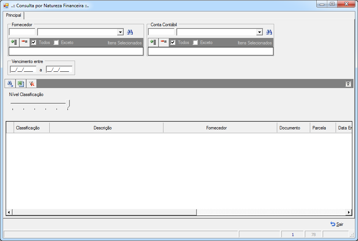Run the query with binoculars toolbar icon
Image resolution: width=358 pixels, height=241 pixels.
tap(10, 83)
